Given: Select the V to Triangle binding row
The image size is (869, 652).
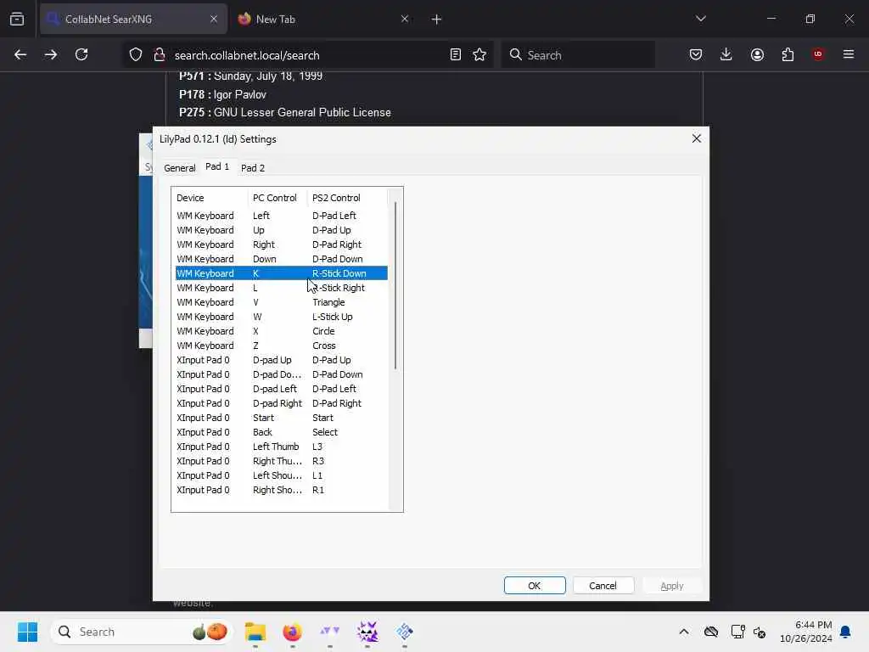Looking at the screenshot, I should click(282, 302).
